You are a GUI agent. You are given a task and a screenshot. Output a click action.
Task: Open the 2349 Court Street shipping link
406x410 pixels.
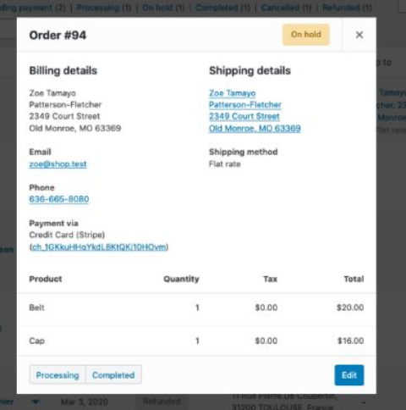point(244,116)
